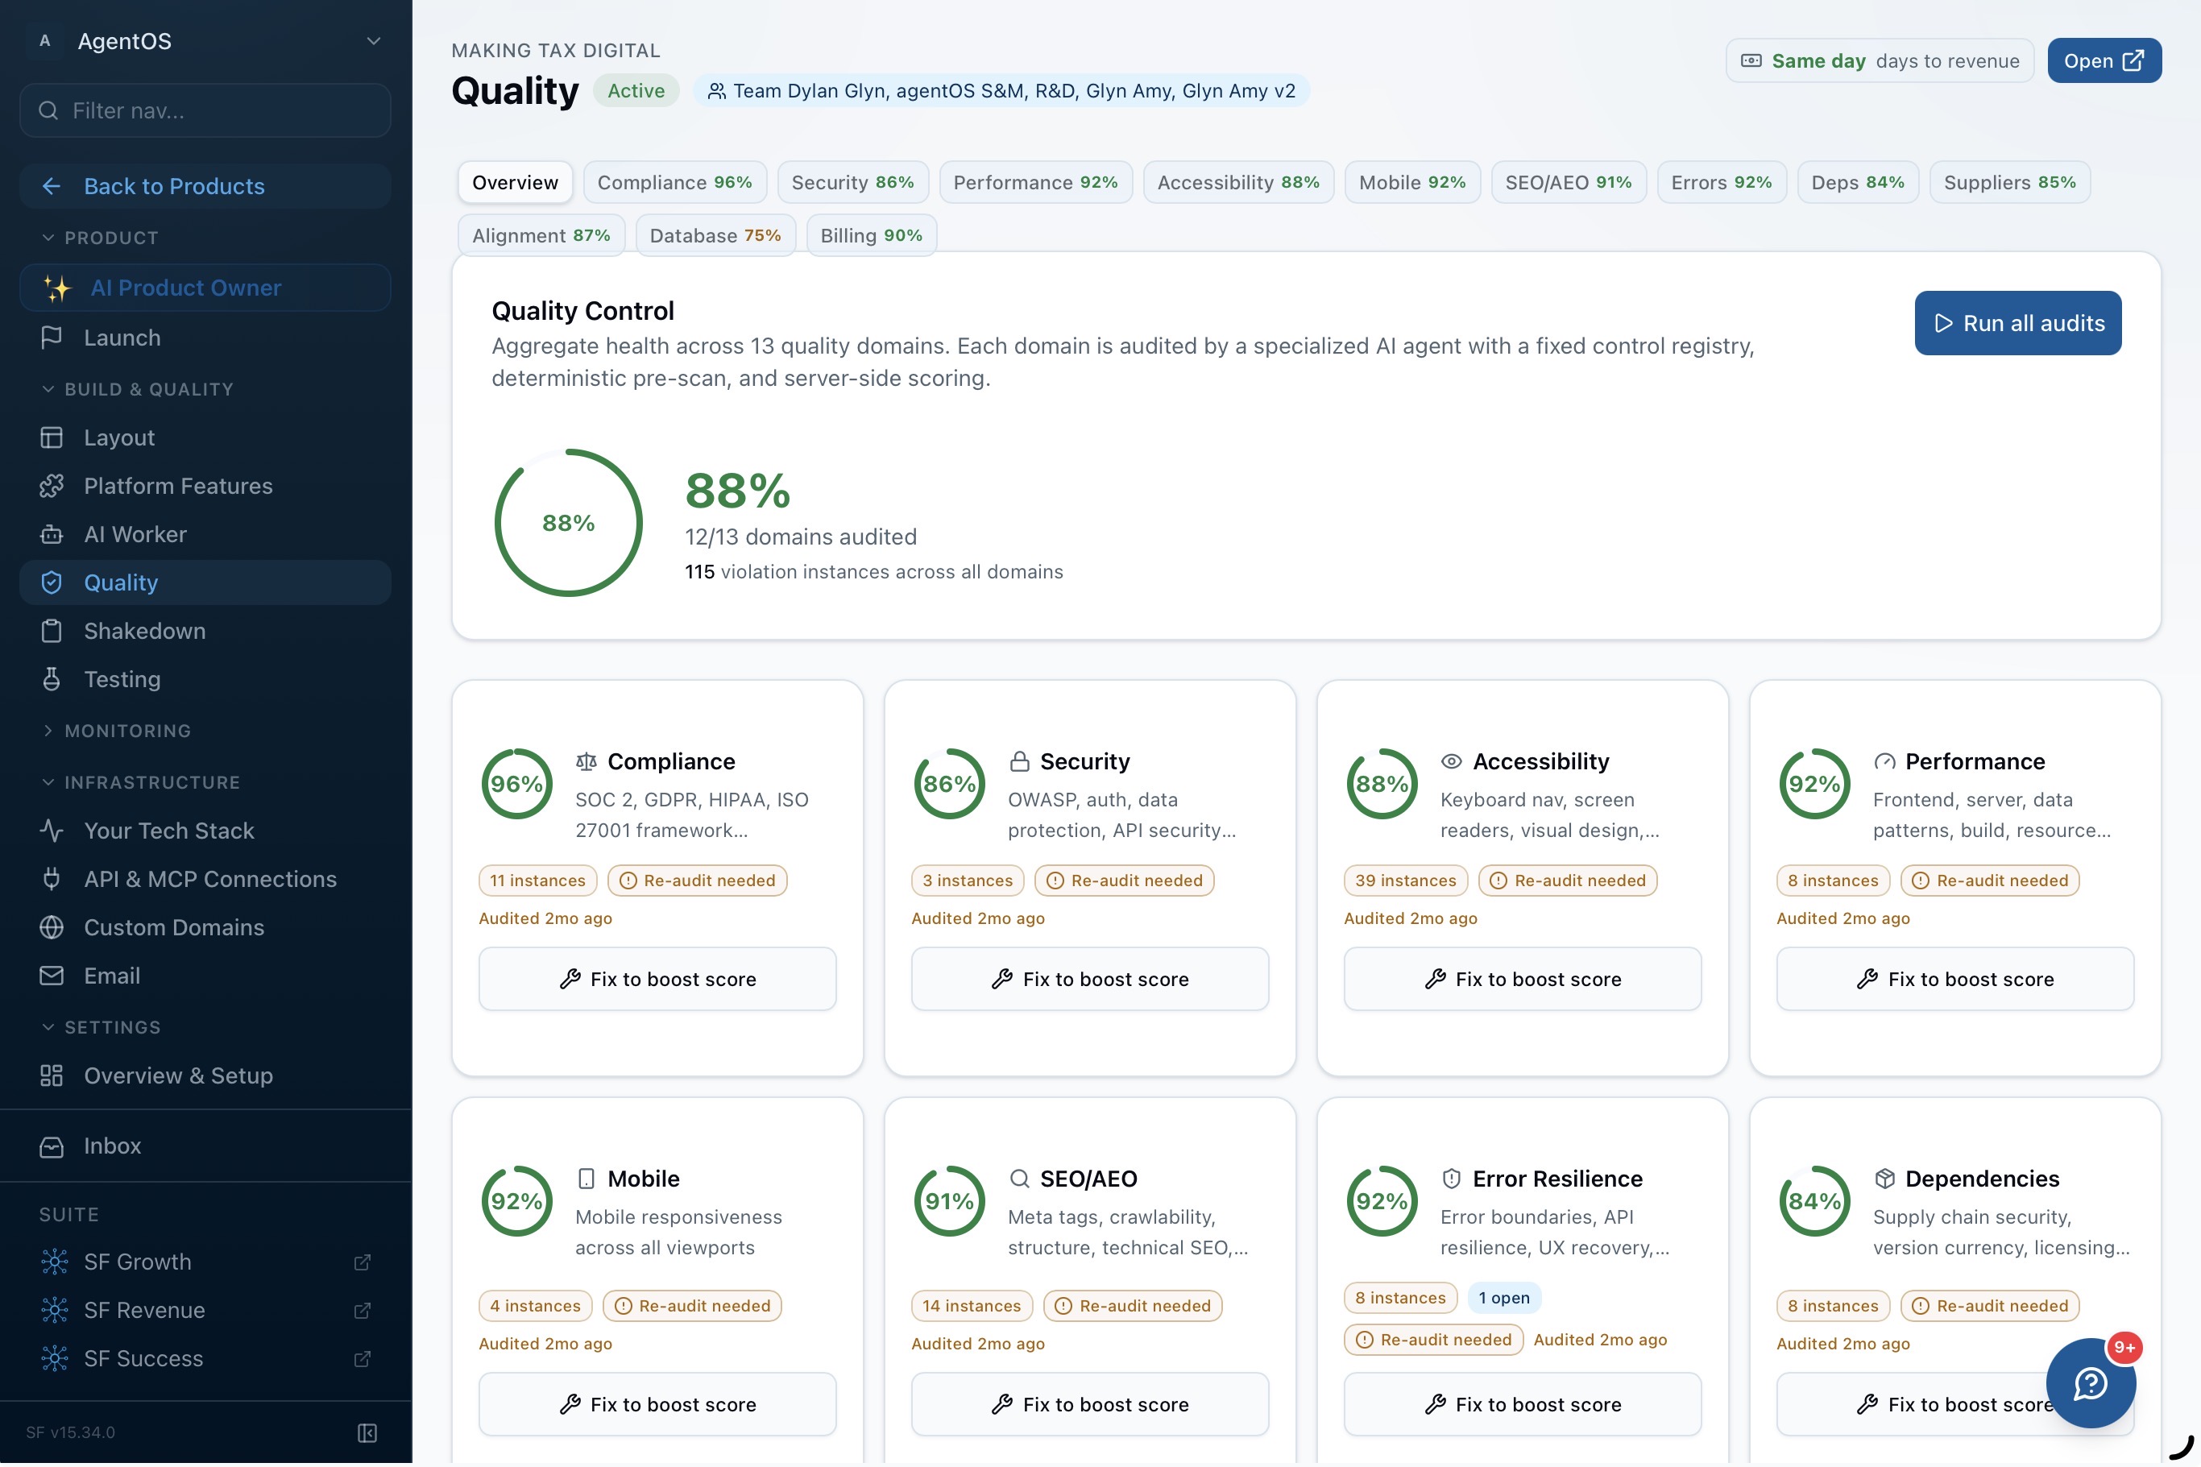Click the Platform Features puzzle icon
Image resolution: width=2201 pixels, height=1467 pixels.
(x=52, y=486)
